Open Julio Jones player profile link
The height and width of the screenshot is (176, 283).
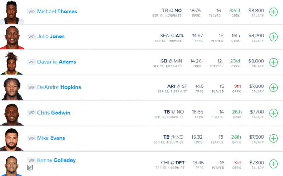click(51, 36)
